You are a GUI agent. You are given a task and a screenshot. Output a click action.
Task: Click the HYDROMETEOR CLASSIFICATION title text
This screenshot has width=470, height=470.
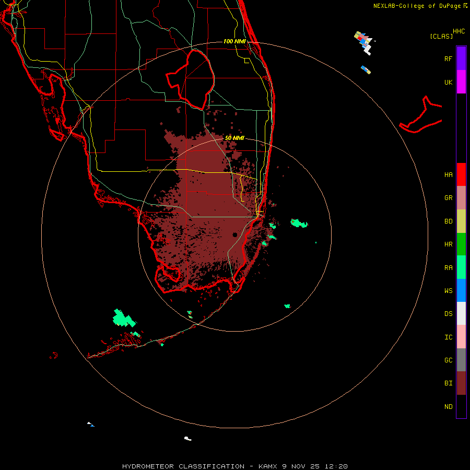[x=183, y=466]
